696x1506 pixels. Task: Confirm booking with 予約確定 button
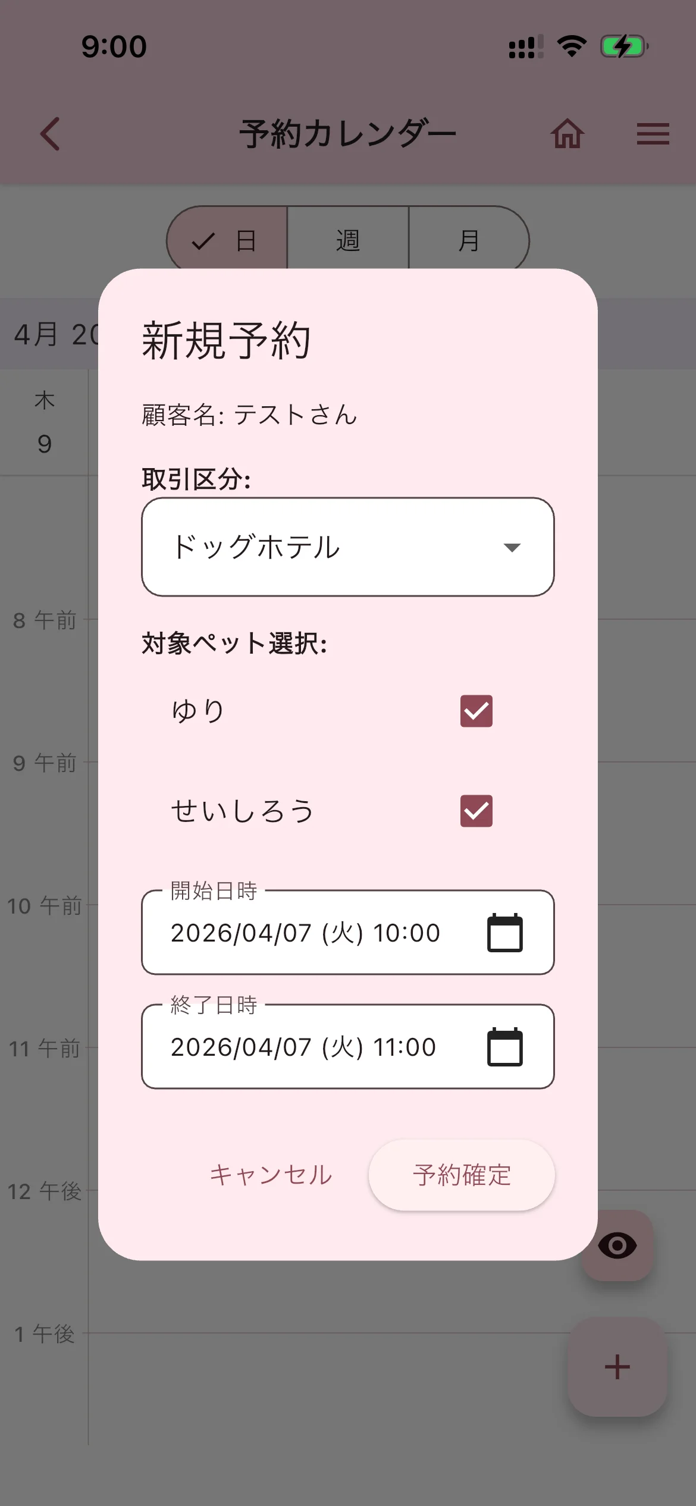462,1175
